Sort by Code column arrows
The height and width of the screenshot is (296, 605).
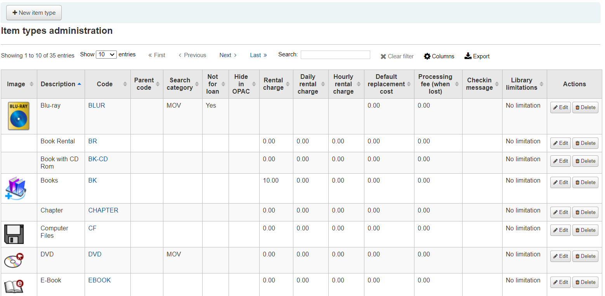(125, 84)
